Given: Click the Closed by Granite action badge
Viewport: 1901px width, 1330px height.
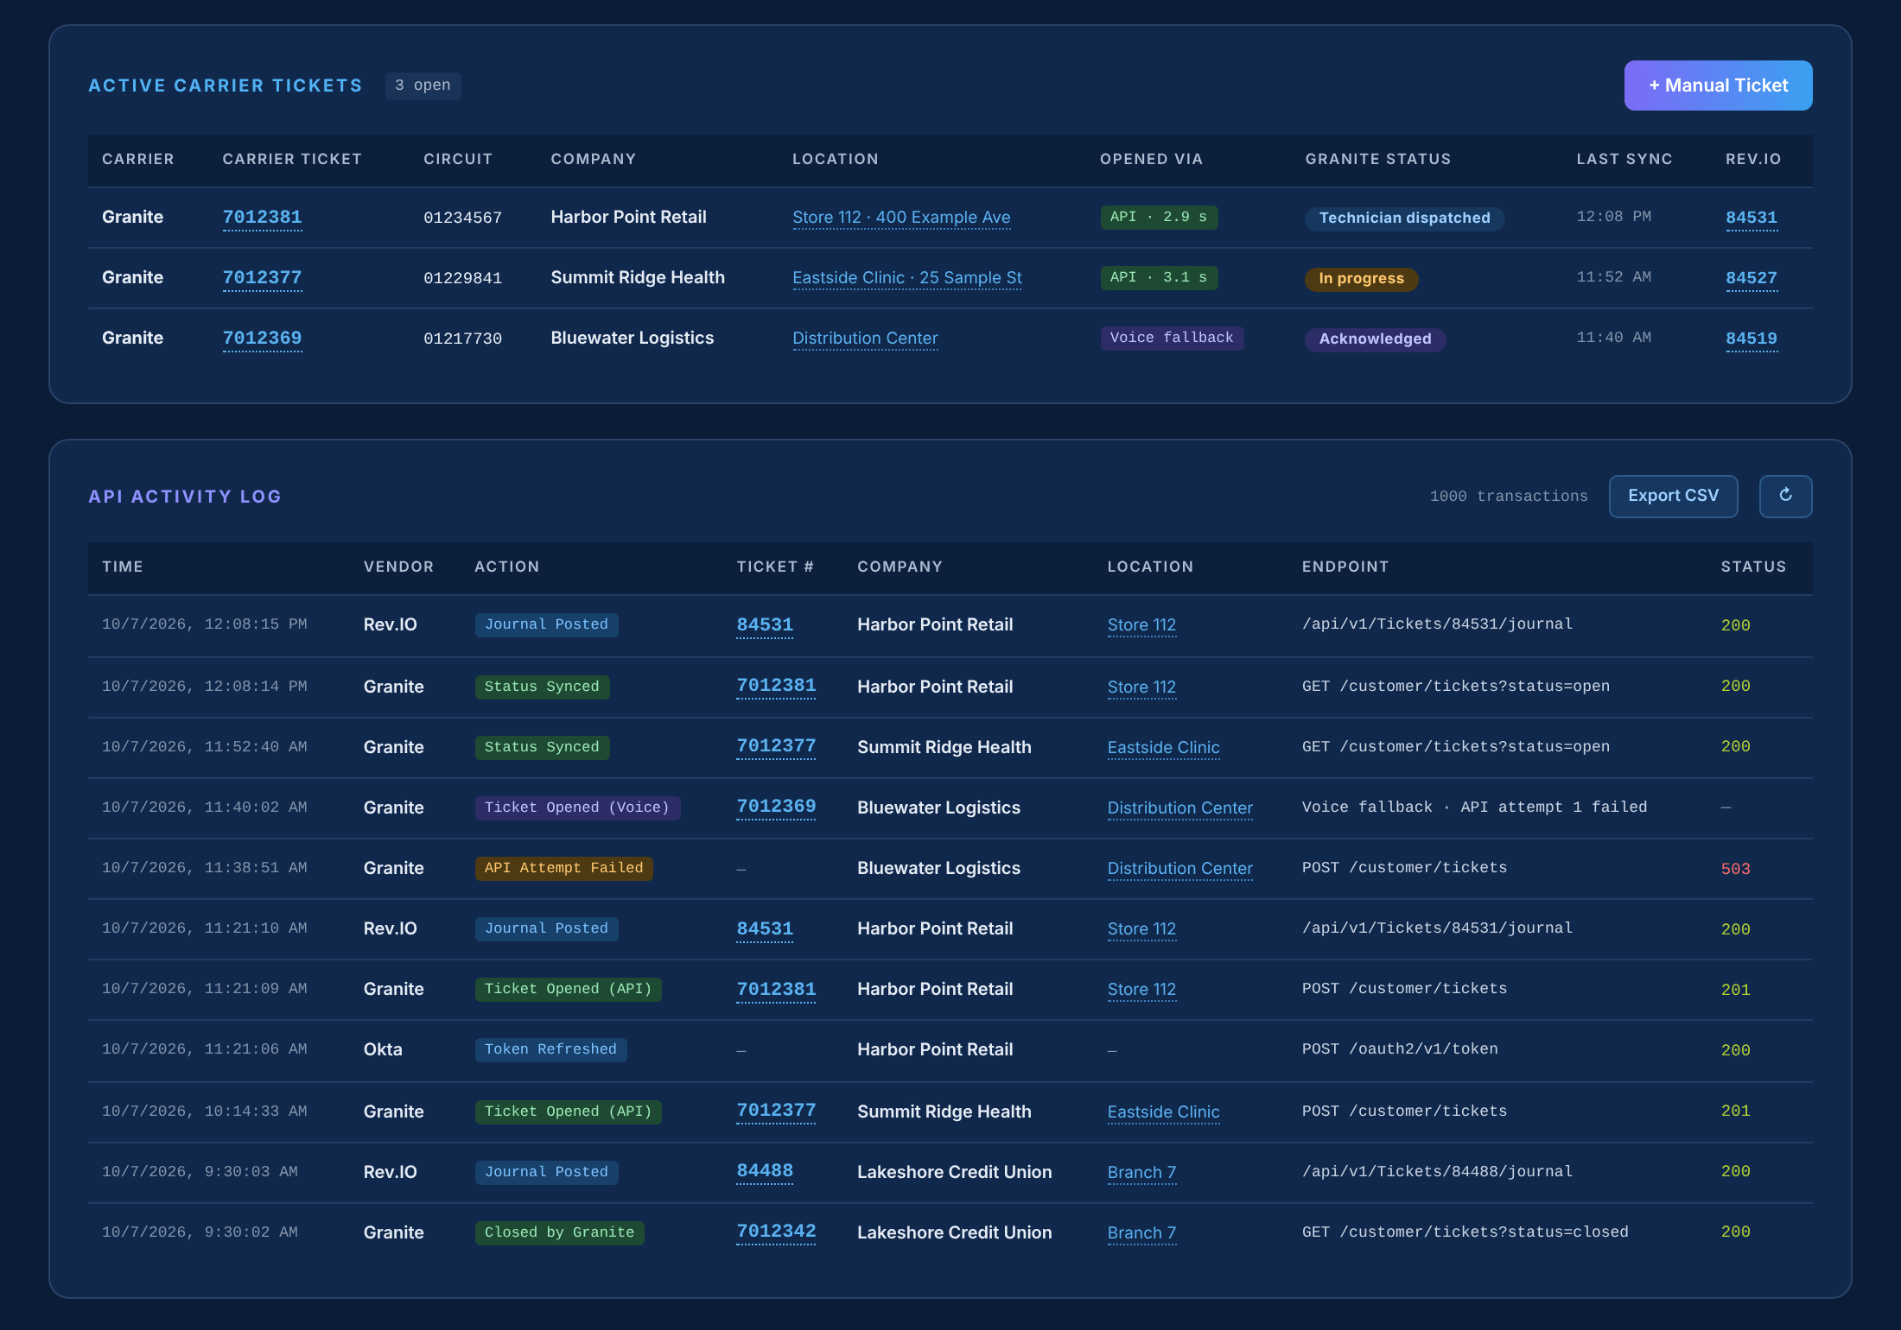Looking at the screenshot, I should point(559,1232).
